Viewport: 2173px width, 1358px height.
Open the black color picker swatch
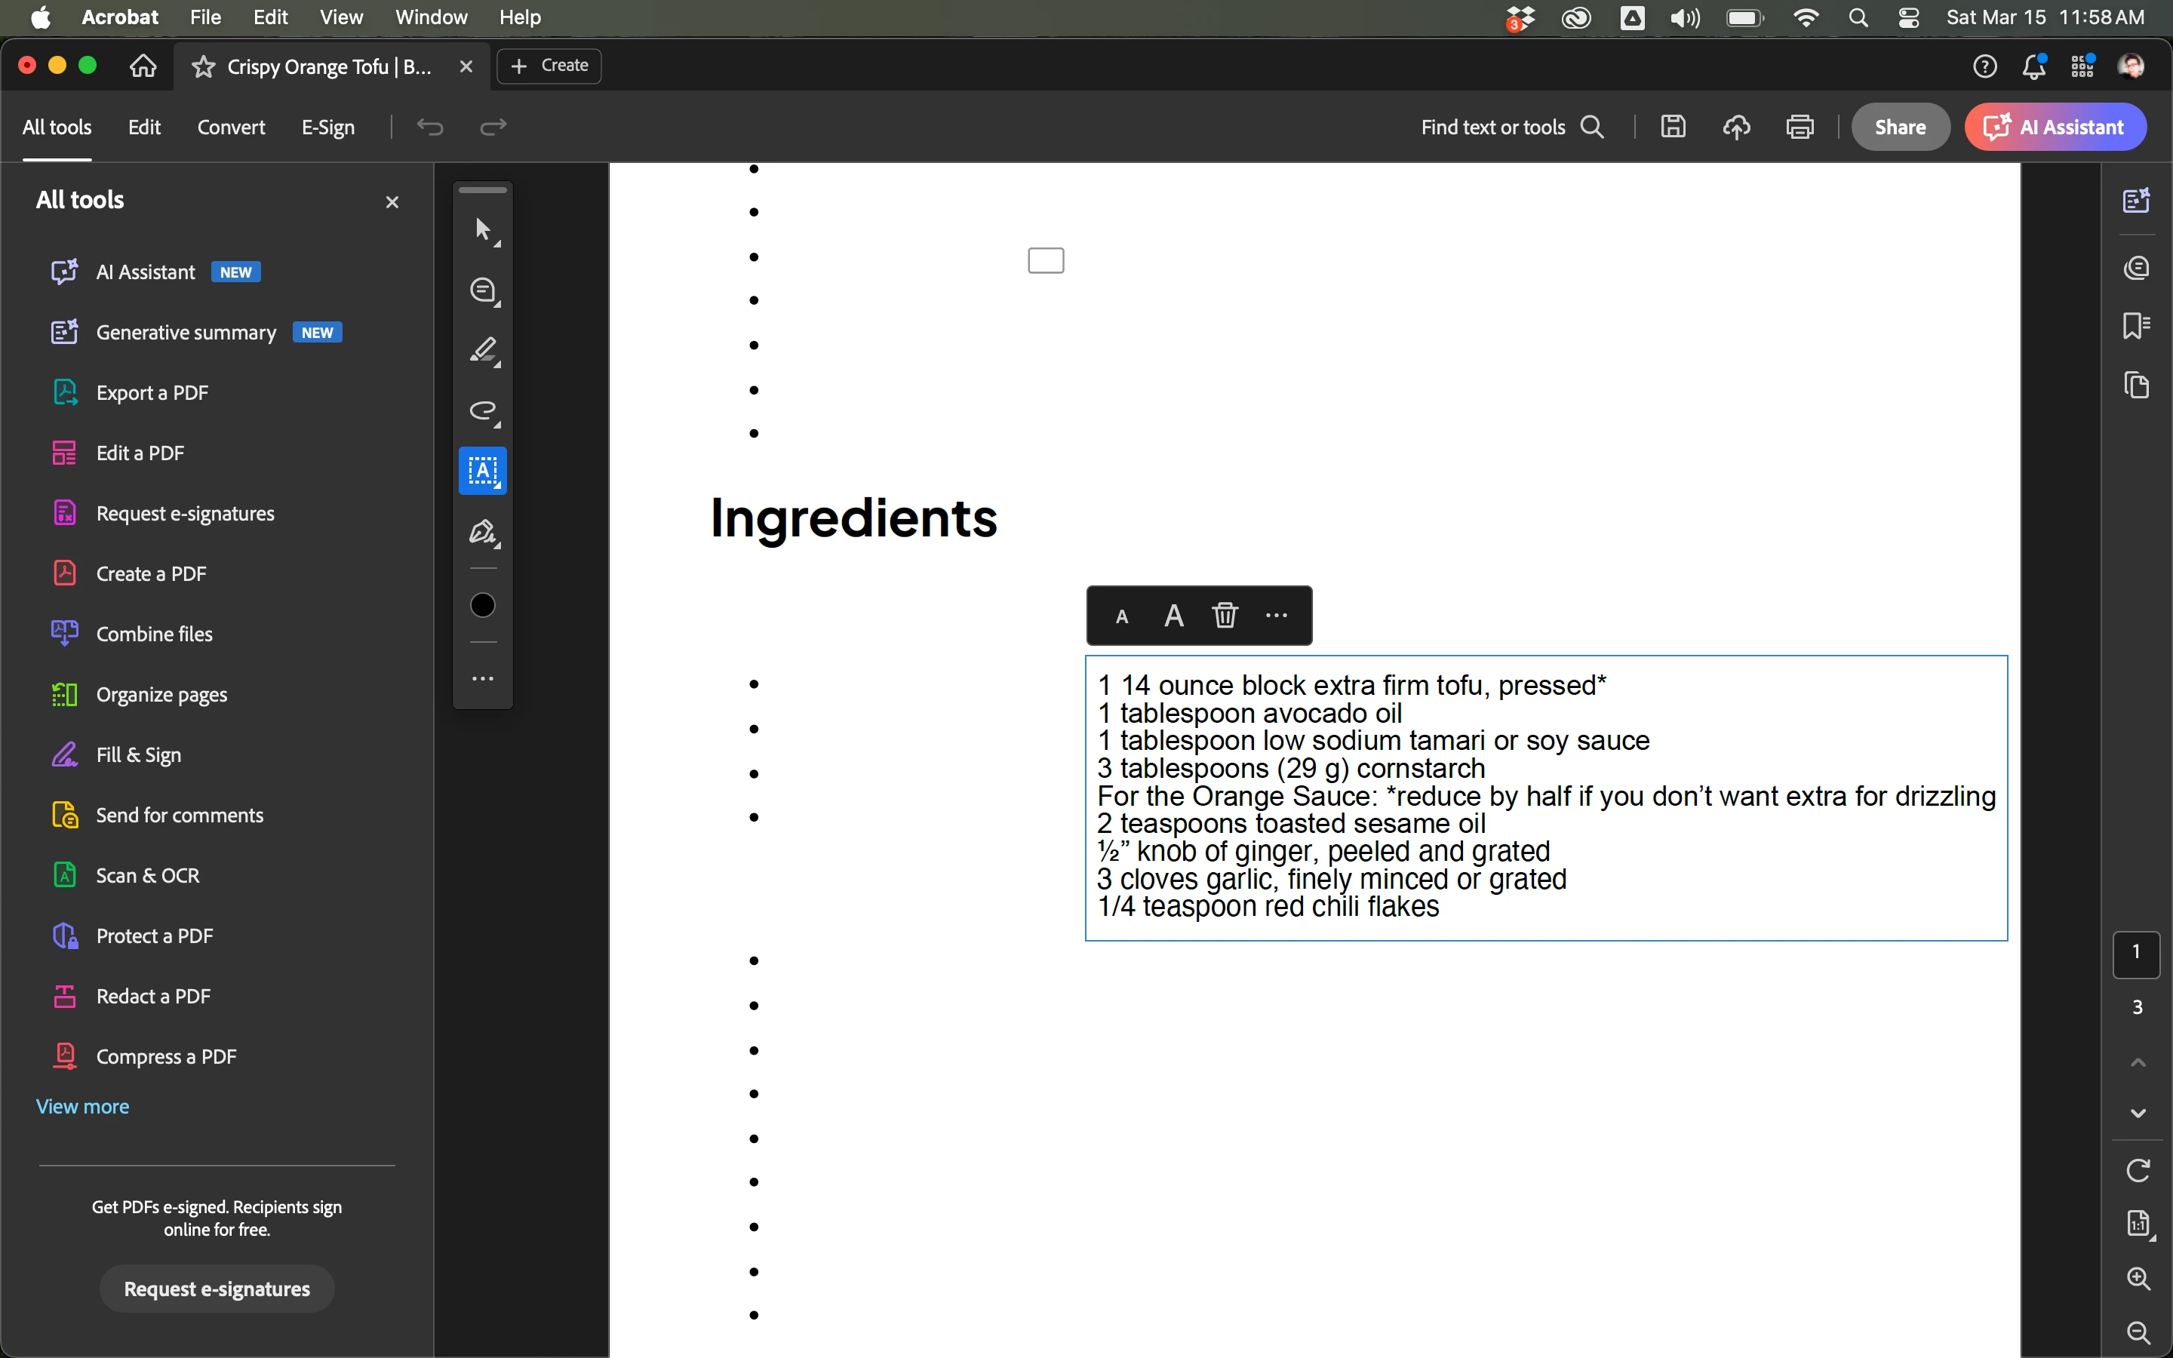click(x=483, y=605)
